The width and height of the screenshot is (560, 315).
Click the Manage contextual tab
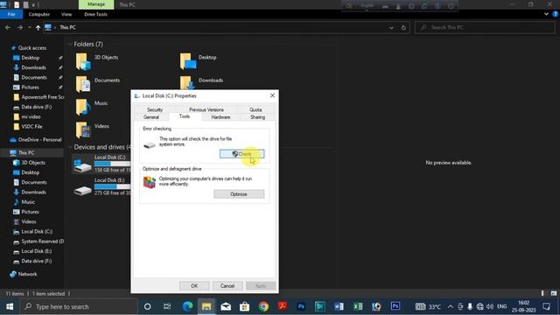[96, 4]
